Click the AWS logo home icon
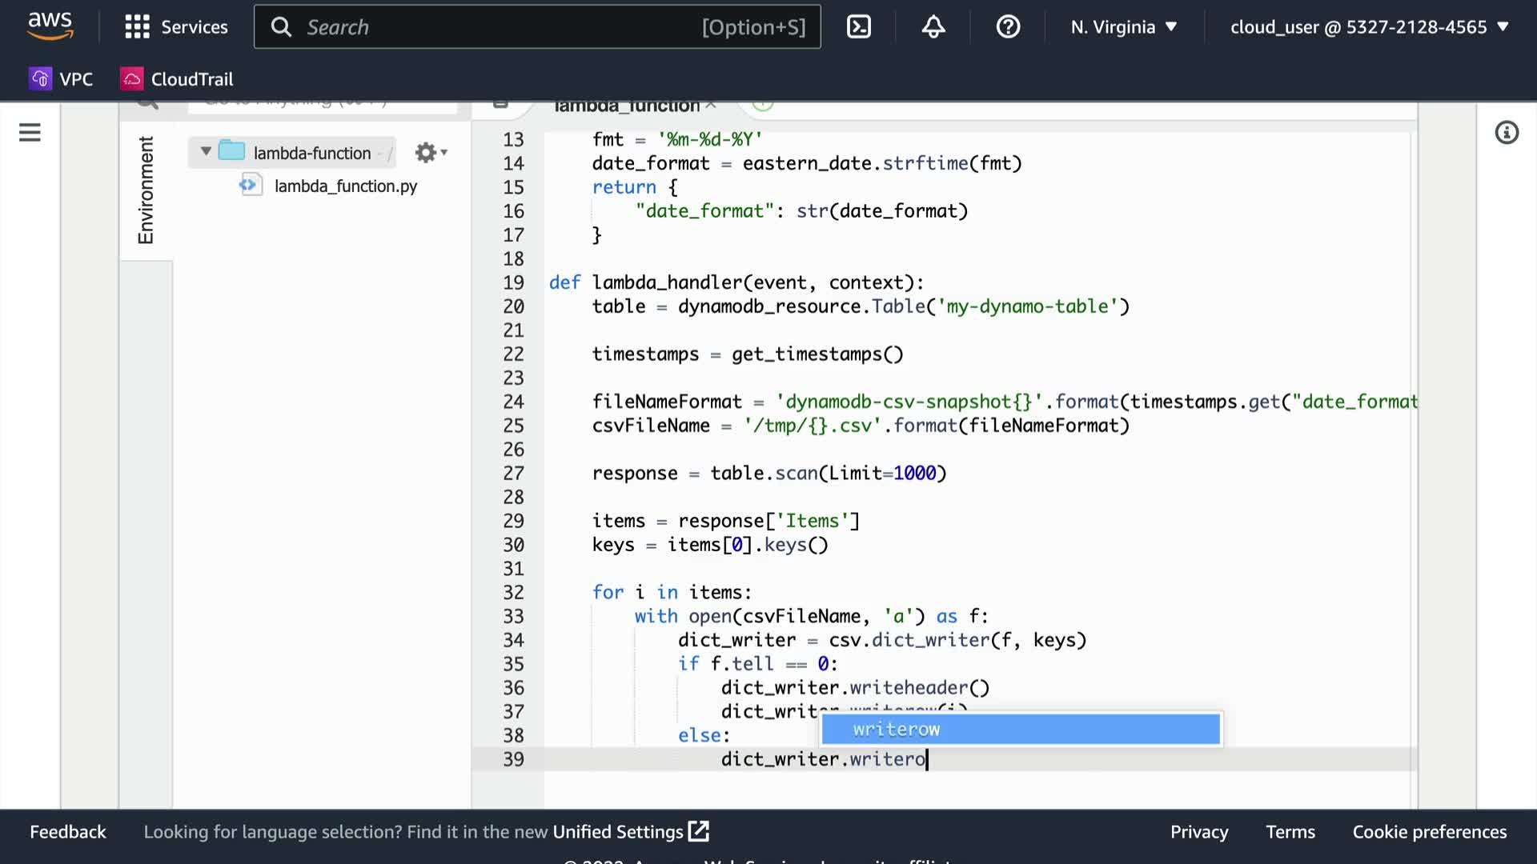Image resolution: width=1537 pixels, height=864 pixels. click(x=50, y=26)
